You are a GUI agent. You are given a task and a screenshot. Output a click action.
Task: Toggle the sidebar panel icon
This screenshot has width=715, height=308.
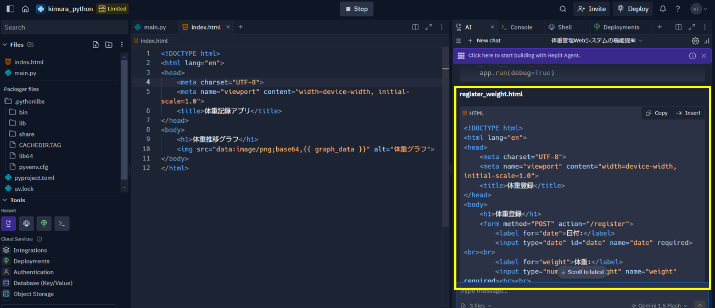point(10,9)
